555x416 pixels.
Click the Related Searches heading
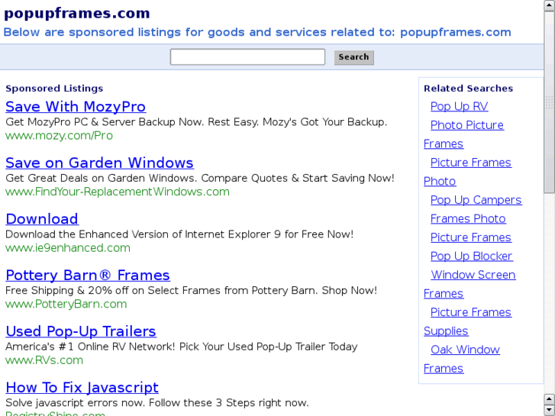(468, 88)
